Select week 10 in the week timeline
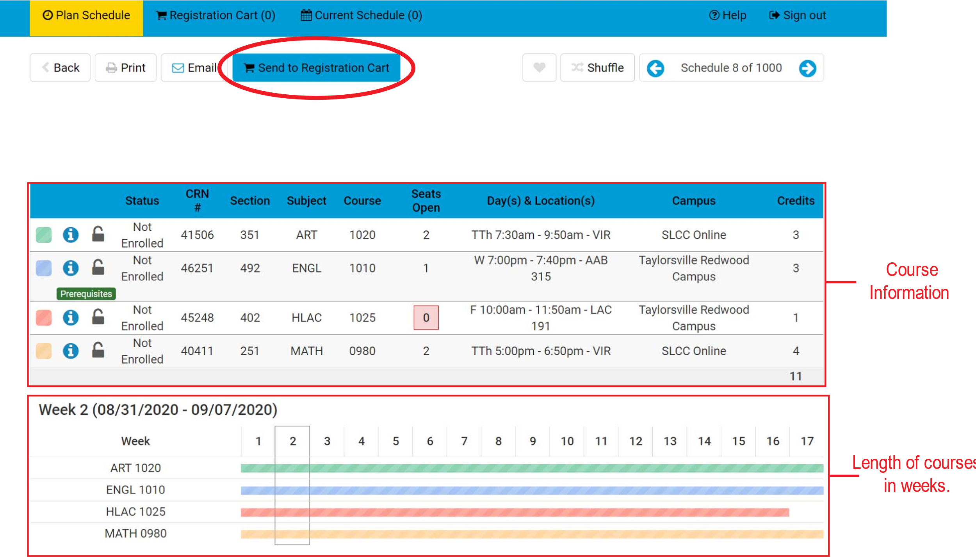Screen dimensions: 976x557 567,441
